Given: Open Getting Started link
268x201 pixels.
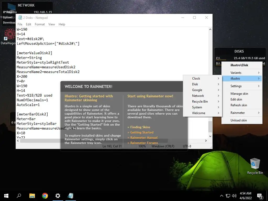Looking at the screenshot, I should pos(142,132).
